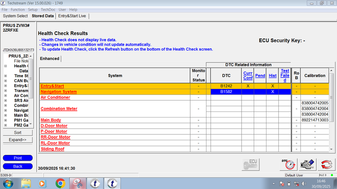Click the engine DTC clear eraser icon

point(308,164)
